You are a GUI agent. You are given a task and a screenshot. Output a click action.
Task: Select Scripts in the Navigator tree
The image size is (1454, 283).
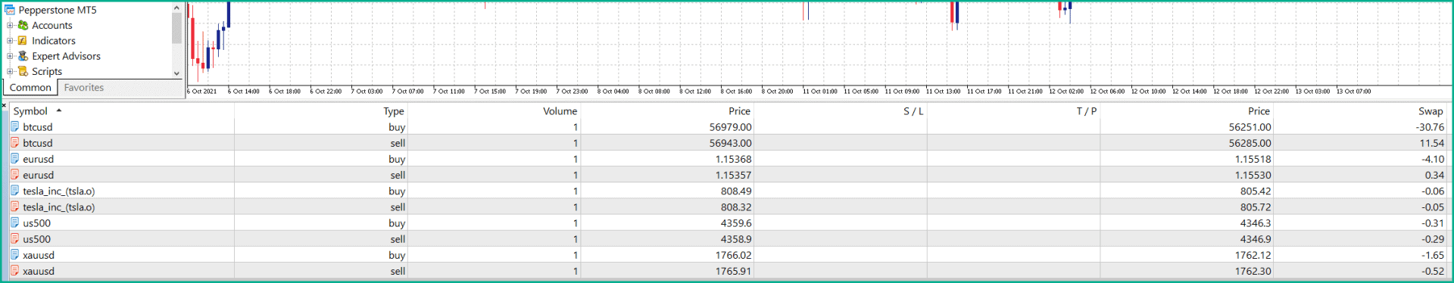point(47,71)
